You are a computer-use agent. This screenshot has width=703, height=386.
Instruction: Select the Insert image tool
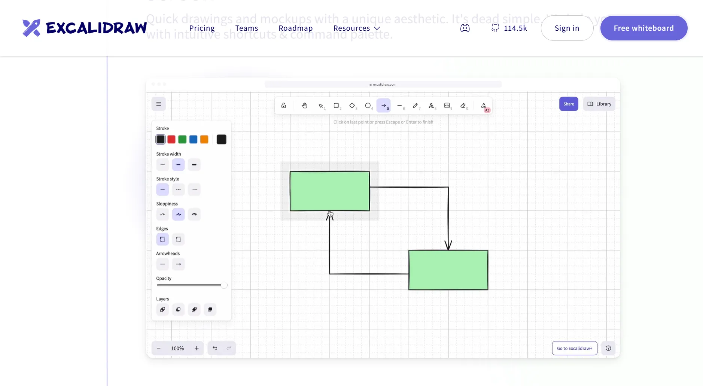pyautogui.click(x=447, y=106)
